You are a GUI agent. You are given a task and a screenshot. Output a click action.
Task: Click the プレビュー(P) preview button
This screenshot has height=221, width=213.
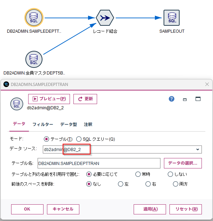click(x=49, y=99)
